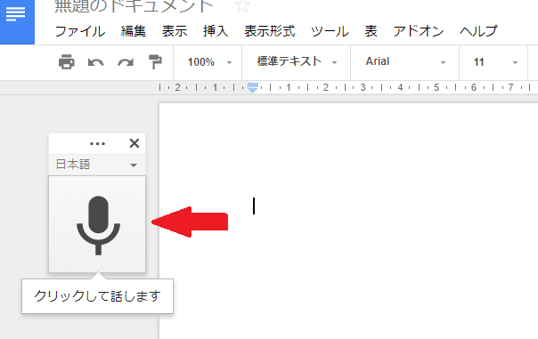Click the blue indent marker on the ruler

[253, 88]
